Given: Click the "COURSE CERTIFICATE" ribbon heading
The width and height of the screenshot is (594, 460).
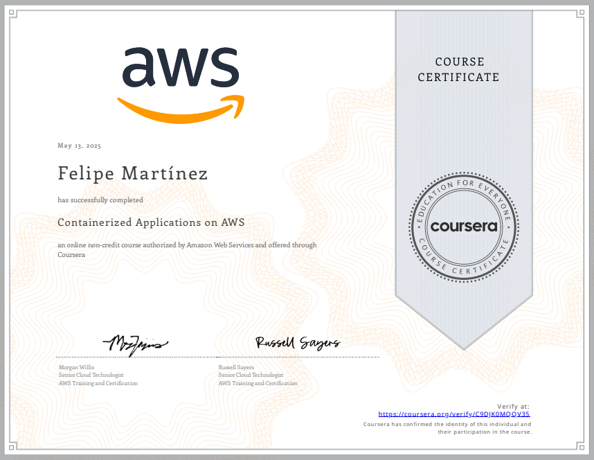Looking at the screenshot, I should click(x=458, y=69).
